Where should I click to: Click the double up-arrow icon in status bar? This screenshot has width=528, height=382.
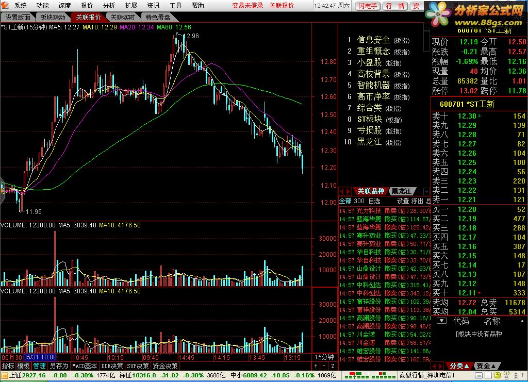click(516, 375)
